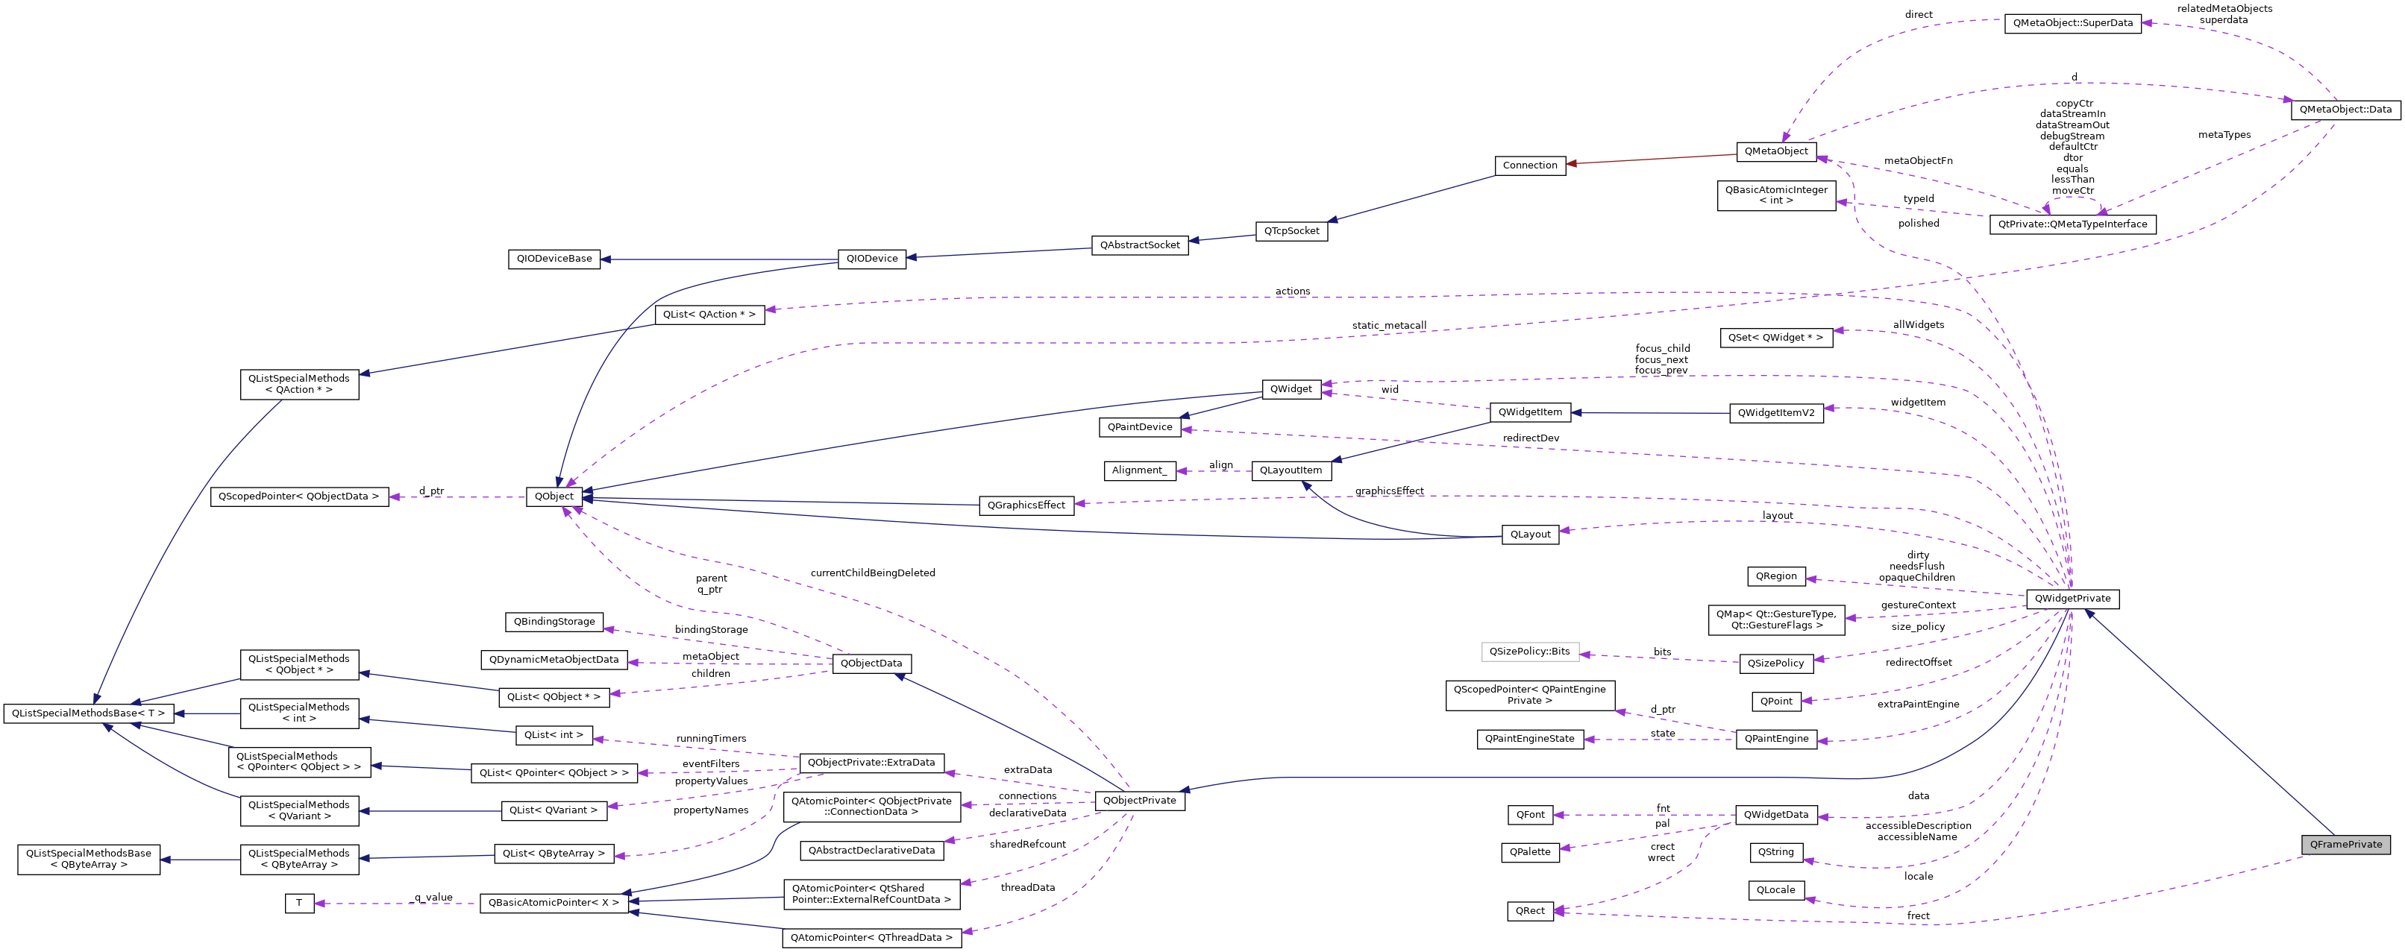This screenshot has height=952, width=2405.
Task: Select the QList< QVariant > node
Action: [x=554, y=810]
